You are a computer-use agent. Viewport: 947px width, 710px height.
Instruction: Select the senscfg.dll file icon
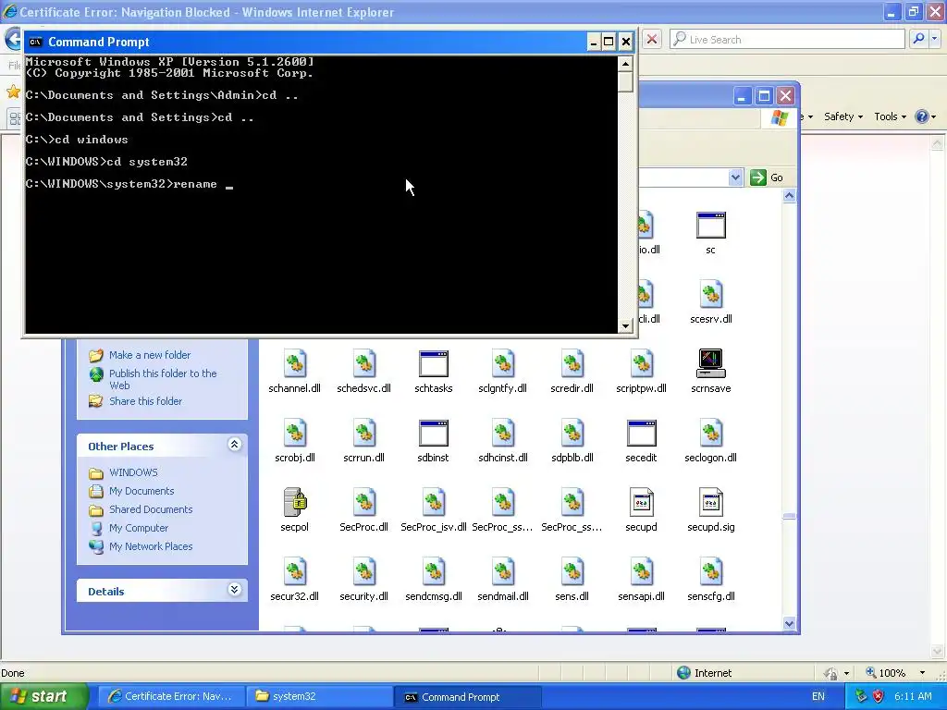(x=711, y=571)
